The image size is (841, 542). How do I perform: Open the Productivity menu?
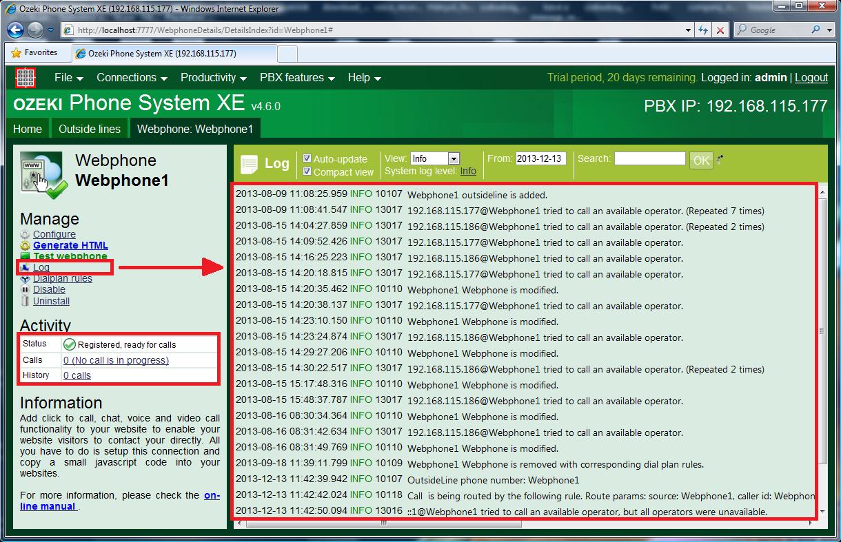tap(213, 78)
